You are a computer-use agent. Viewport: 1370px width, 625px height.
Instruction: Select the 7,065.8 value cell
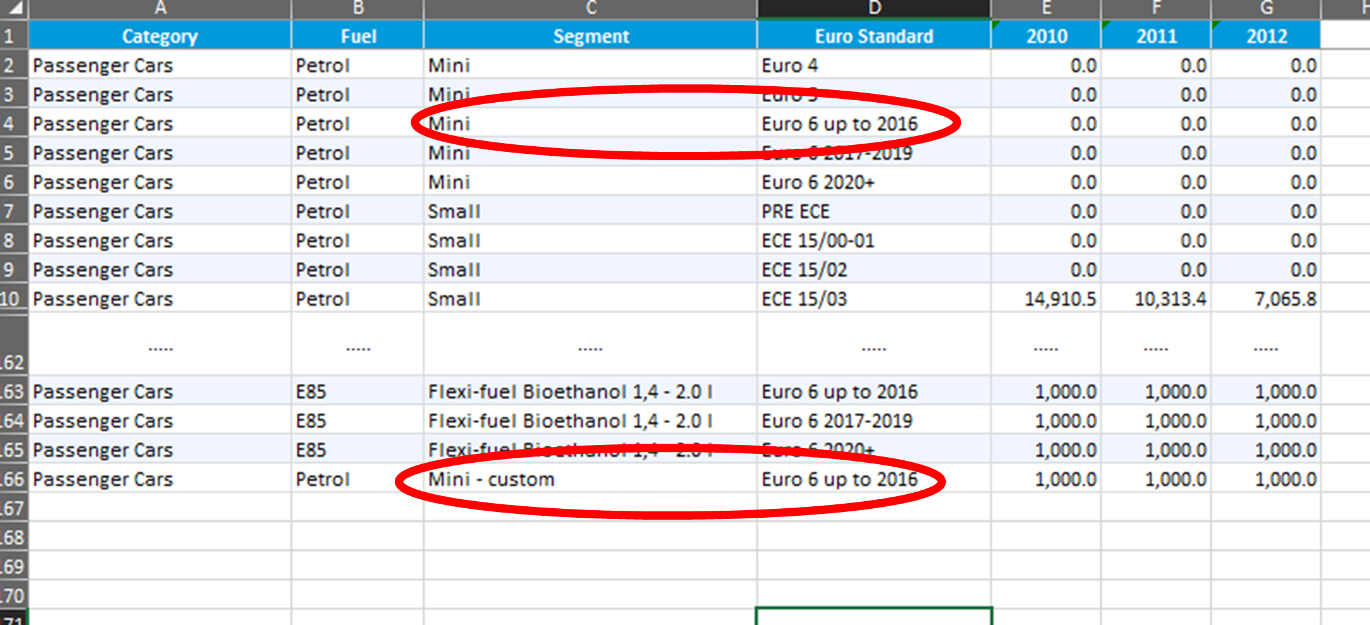pyautogui.click(x=1285, y=299)
